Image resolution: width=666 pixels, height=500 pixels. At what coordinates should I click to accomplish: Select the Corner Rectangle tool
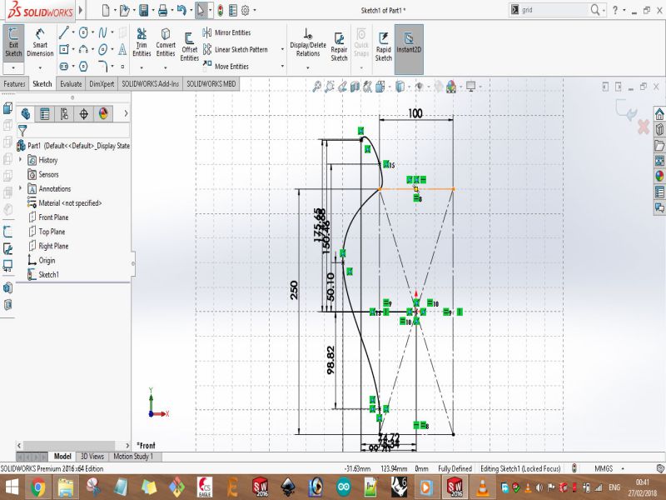pyautogui.click(x=64, y=50)
